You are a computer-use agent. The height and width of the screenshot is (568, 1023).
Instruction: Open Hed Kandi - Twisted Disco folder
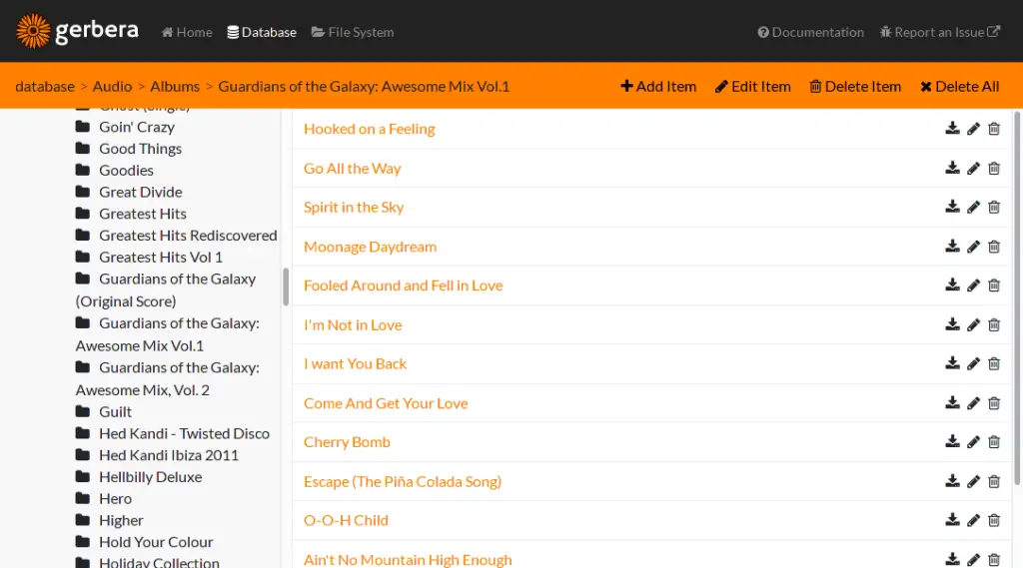click(172, 433)
